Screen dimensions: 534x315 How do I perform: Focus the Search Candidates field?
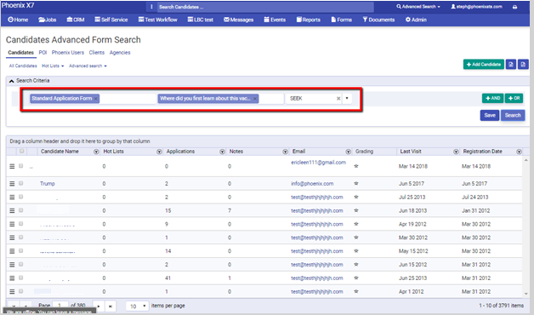(265, 7)
